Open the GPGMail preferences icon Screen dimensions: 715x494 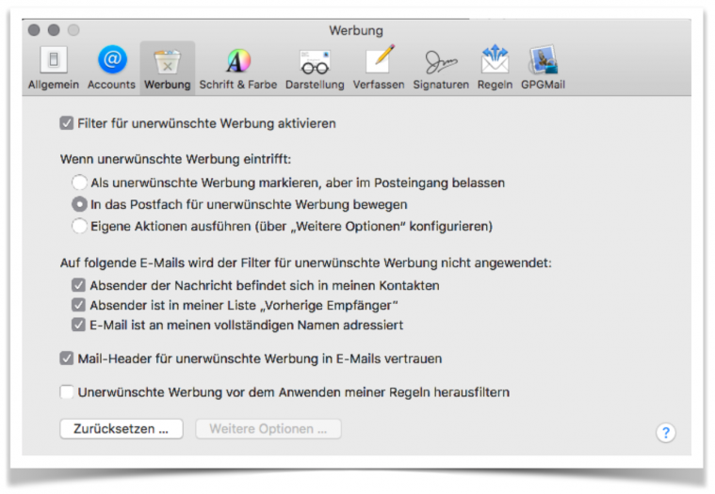(544, 59)
